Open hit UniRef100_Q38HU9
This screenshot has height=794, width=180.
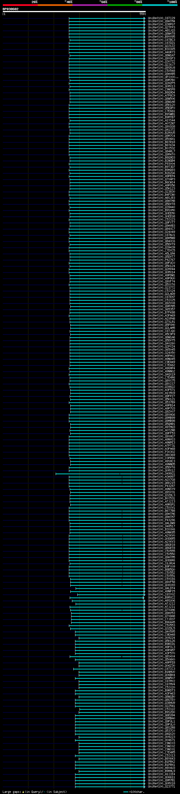pos(161,703)
